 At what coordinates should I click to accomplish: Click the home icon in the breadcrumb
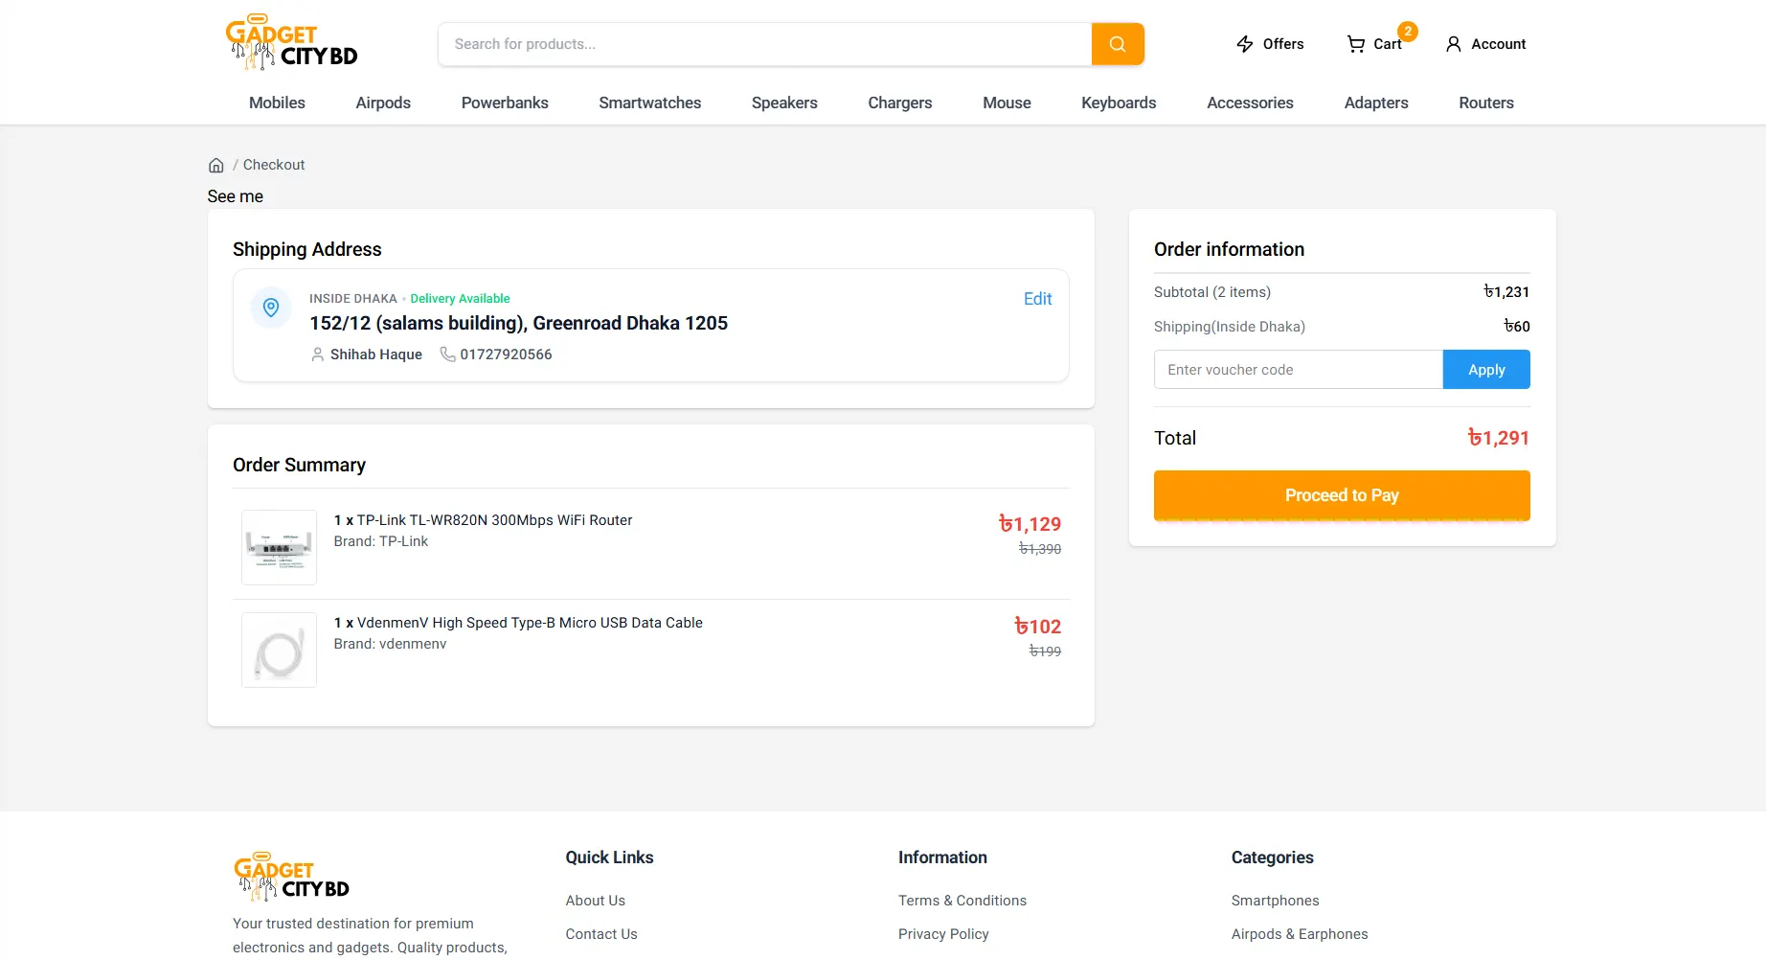(x=216, y=165)
